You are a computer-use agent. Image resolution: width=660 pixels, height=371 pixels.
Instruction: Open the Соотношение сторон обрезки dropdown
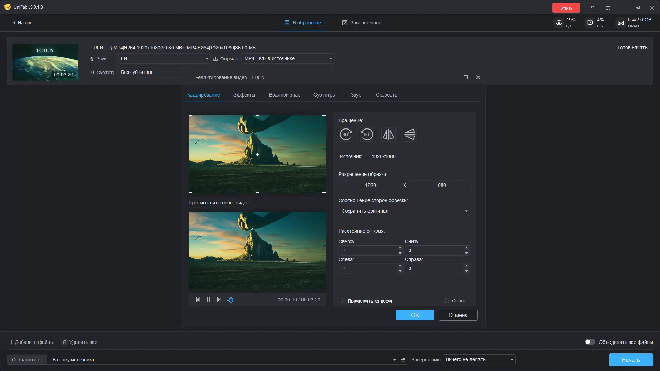tap(404, 211)
